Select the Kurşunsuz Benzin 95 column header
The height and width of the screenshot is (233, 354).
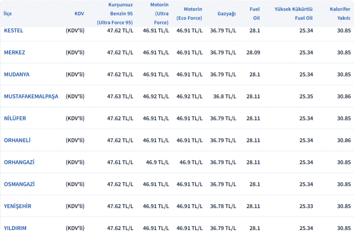point(115,14)
